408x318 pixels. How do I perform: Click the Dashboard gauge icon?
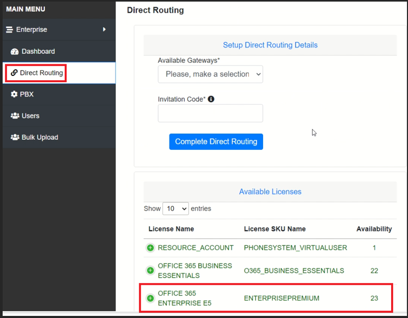tap(15, 52)
